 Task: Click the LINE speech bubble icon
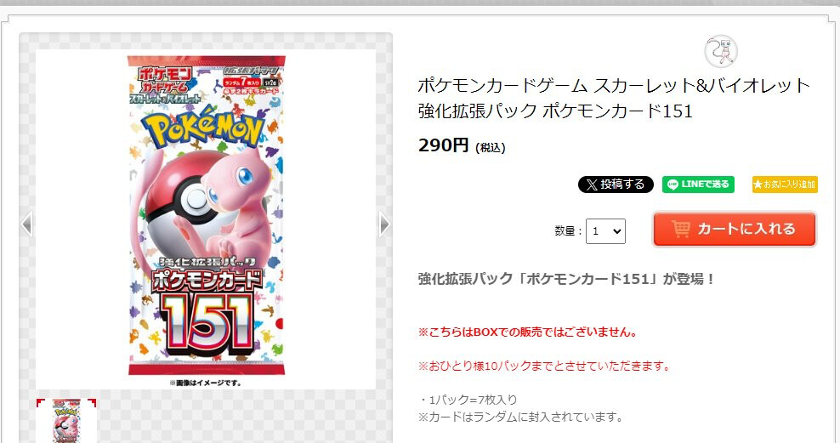click(x=673, y=185)
